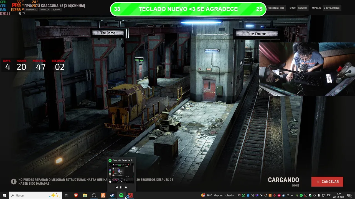Switch to Steam in the taskbar

click(x=112, y=195)
